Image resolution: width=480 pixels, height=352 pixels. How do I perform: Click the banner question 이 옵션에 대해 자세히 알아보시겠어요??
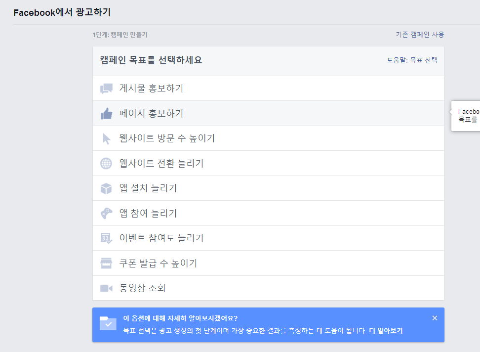[x=180, y=318]
